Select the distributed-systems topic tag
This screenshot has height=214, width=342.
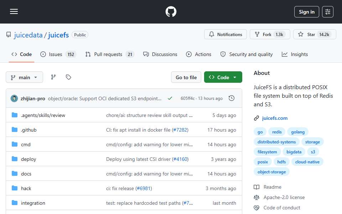click(276, 142)
